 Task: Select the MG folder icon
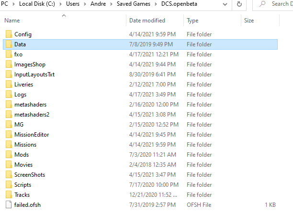pyautogui.click(x=9, y=125)
